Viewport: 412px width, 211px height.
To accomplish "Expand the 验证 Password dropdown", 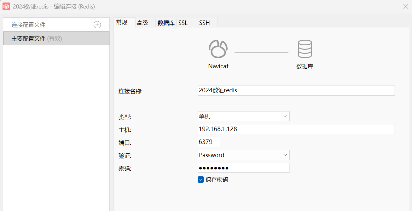I will point(243,155).
